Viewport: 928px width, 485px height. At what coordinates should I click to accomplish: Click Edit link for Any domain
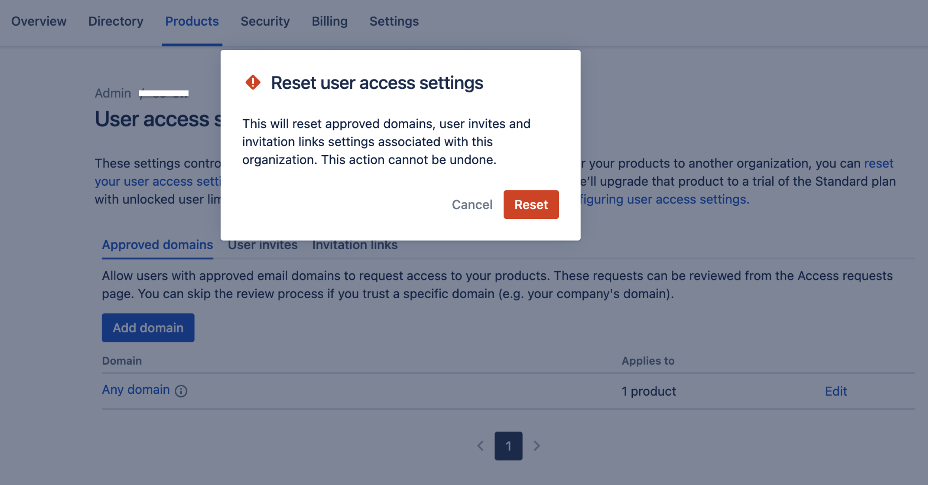[836, 390]
